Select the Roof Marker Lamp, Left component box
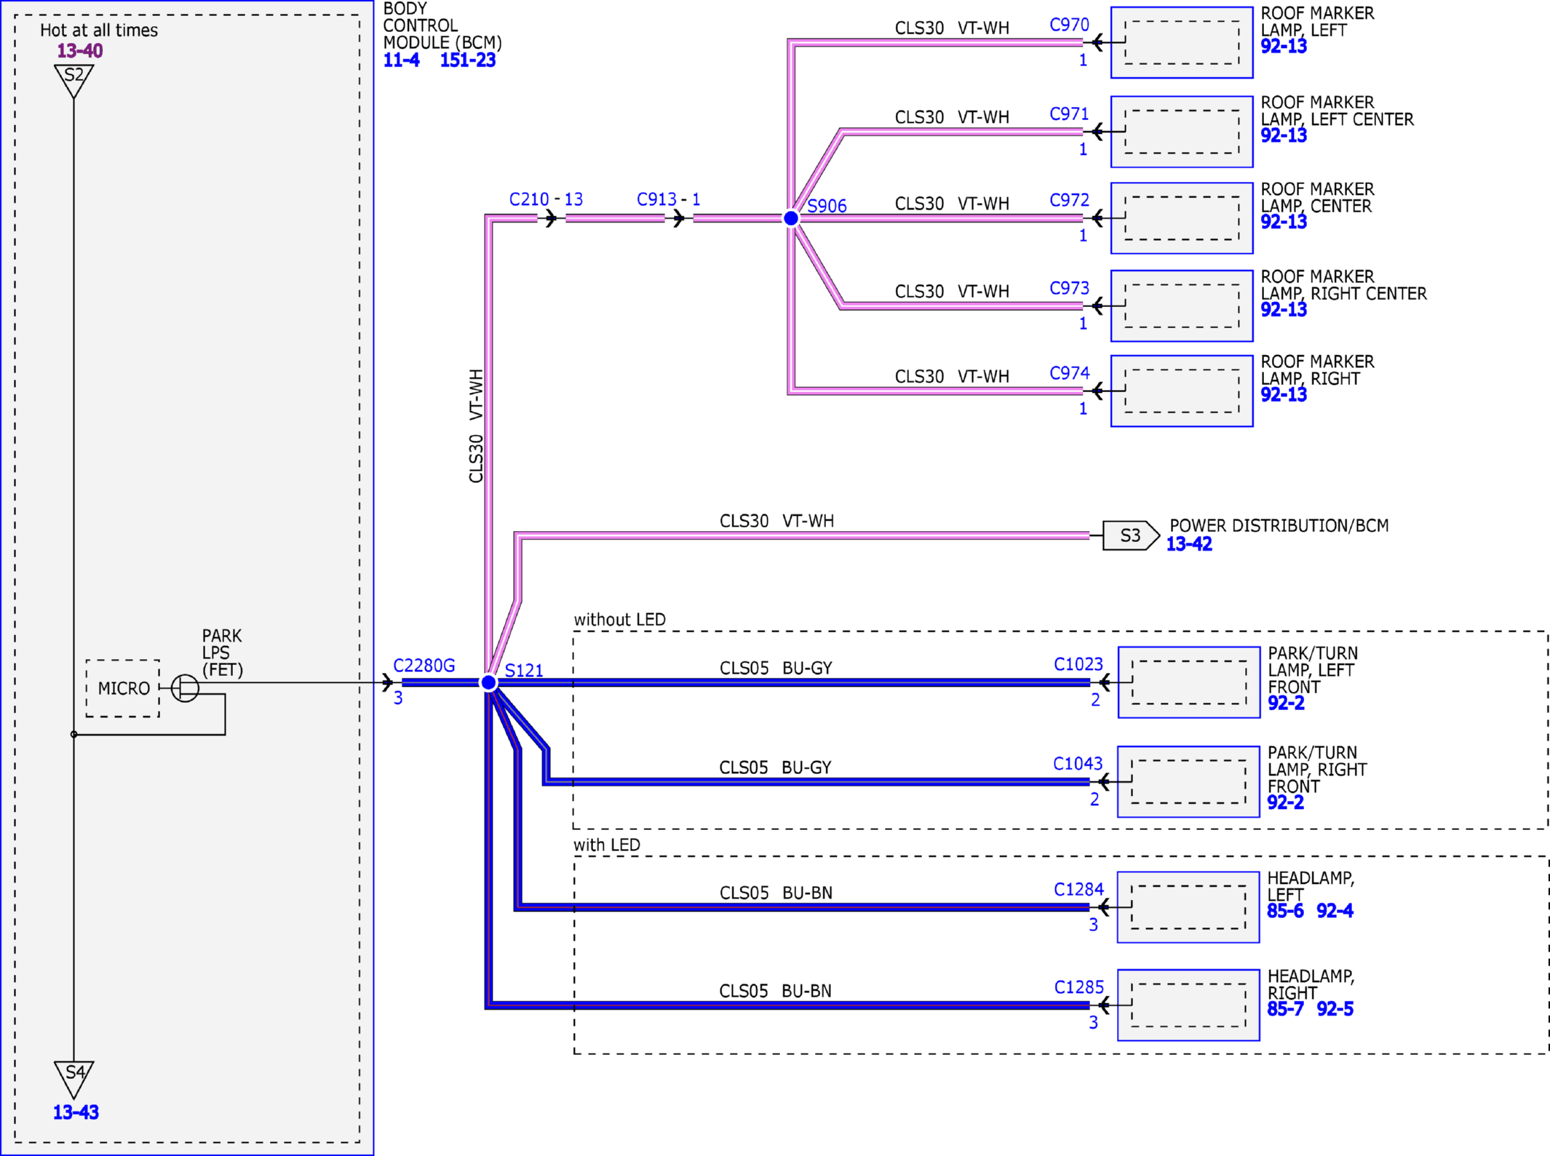This screenshot has width=1550, height=1156. click(x=1182, y=42)
